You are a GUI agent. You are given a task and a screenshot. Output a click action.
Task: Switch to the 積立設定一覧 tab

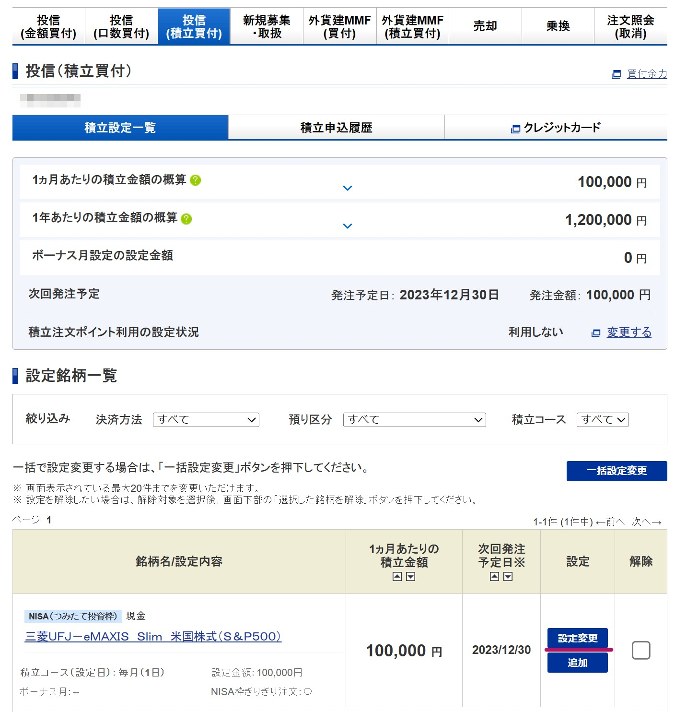tap(120, 128)
